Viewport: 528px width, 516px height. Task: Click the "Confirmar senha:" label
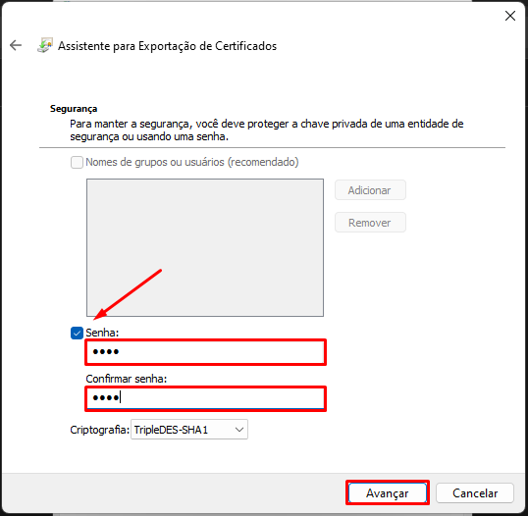point(127,379)
